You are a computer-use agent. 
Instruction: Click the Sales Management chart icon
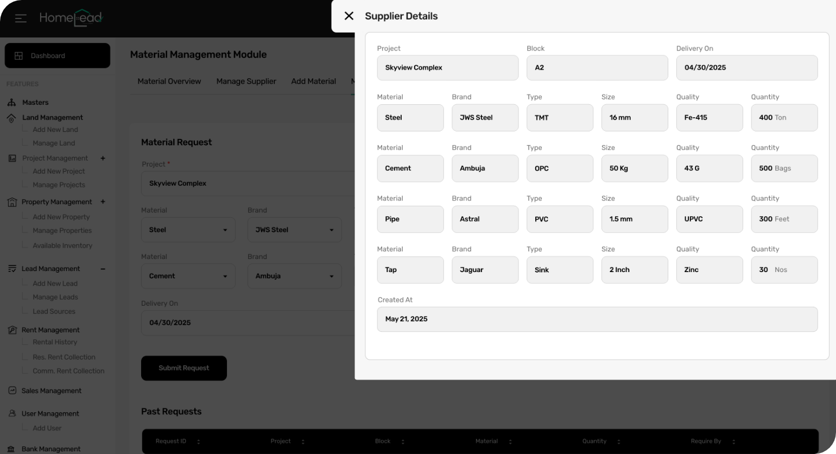(x=12, y=390)
